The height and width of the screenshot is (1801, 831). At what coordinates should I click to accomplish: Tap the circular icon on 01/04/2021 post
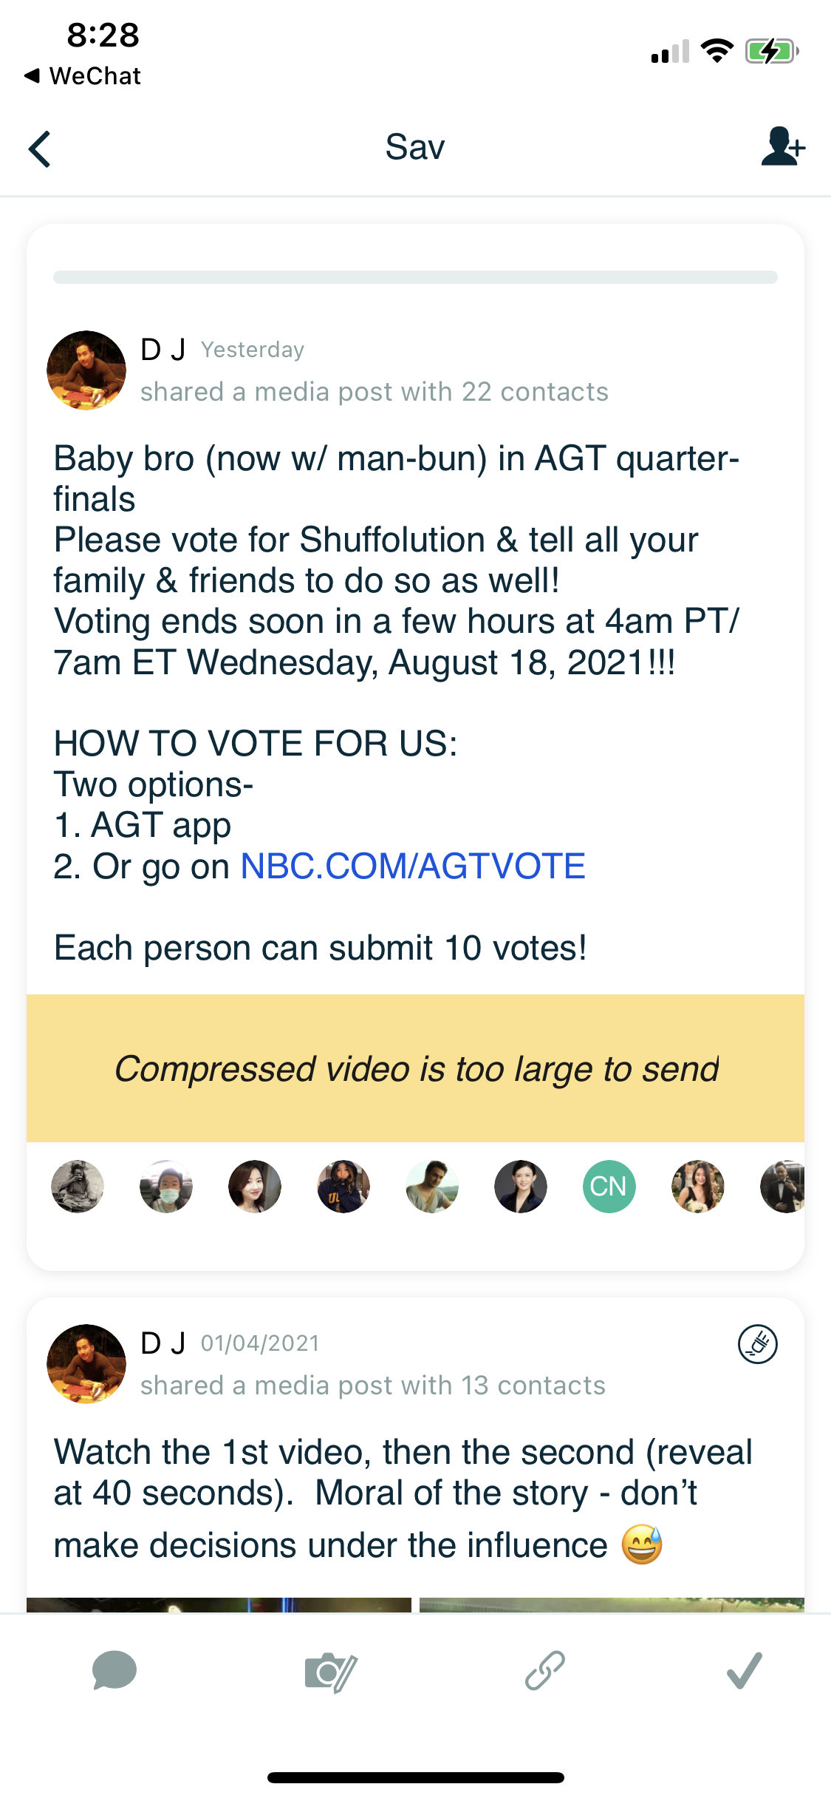click(x=757, y=1344)
